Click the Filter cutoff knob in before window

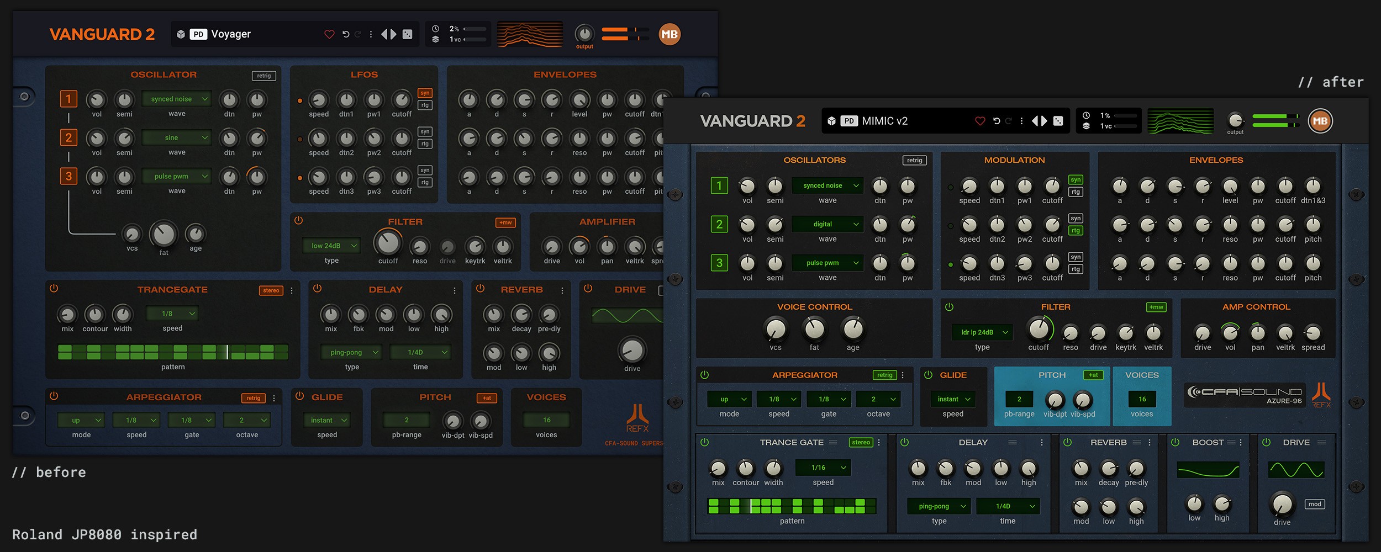[388, 242]
